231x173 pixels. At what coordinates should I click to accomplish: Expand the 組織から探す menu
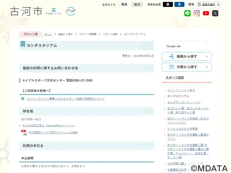pos(187,57)
